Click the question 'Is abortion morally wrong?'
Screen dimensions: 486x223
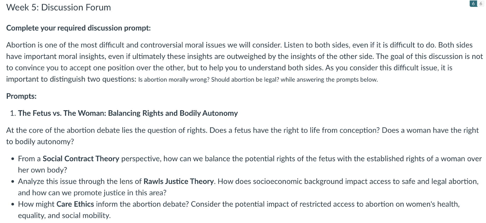click(x=174, y=80)
